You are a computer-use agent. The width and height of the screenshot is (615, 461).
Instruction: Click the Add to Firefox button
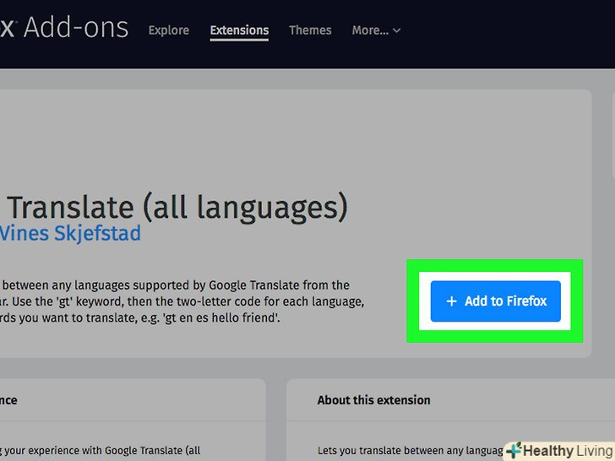tap(495, 301)
